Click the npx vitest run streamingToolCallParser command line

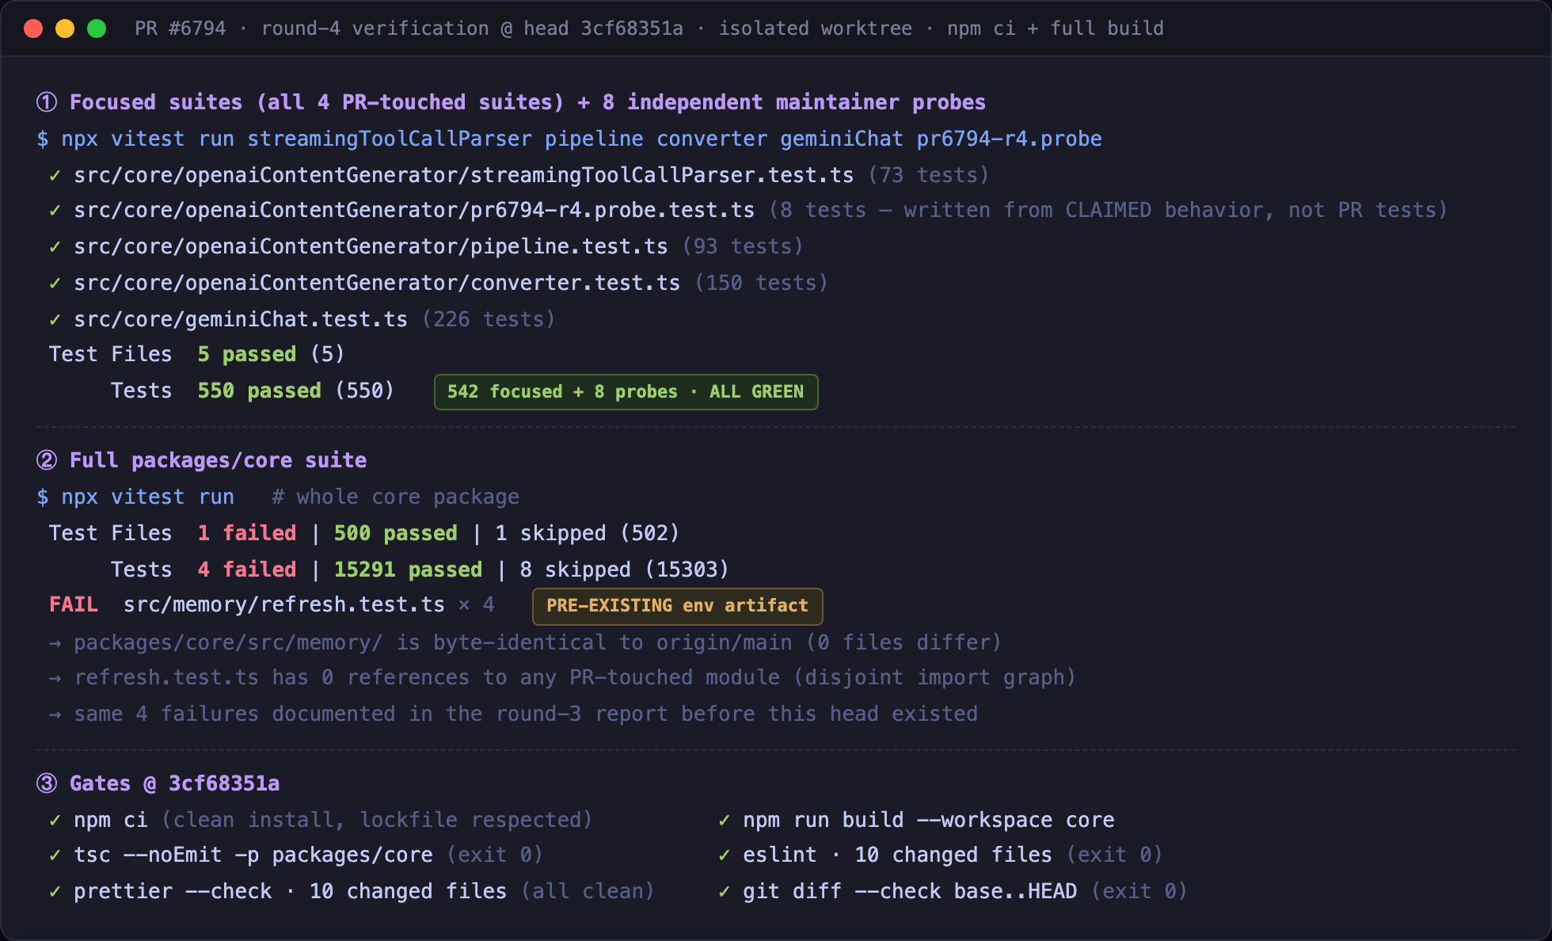pyautogui.click(x=569, y=139)
